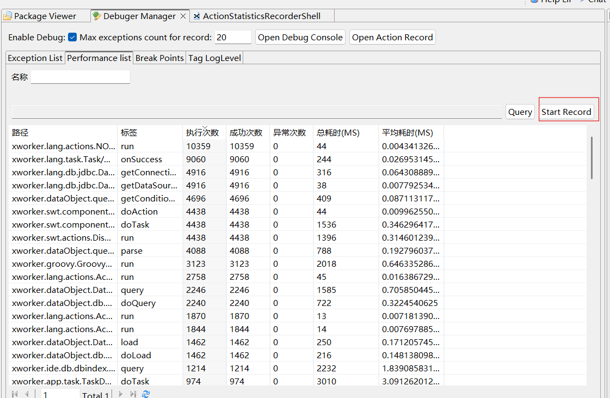Image resolution: width=610 pixels, height=398 pixels.
Task: Switch to the Exception List tab
Action: coord(35,58)
